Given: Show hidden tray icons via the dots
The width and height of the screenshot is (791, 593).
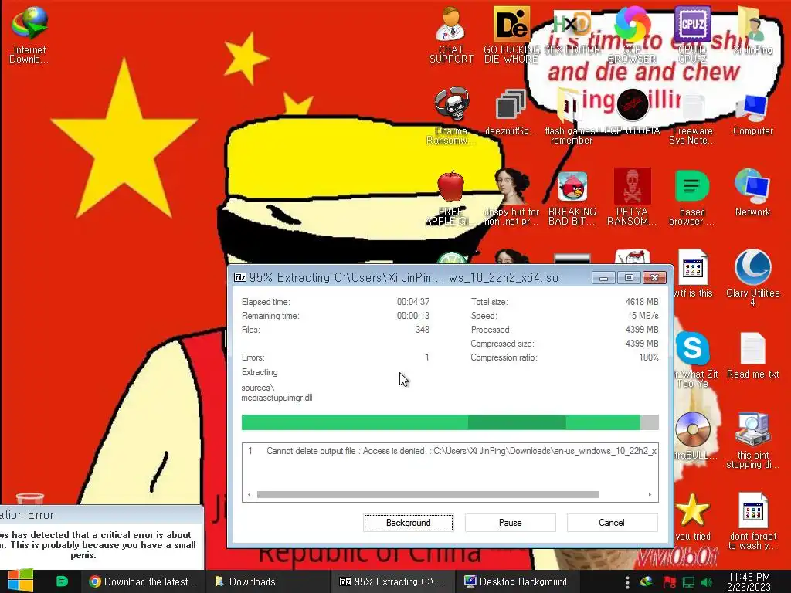Looking at the screenshot, I should (x=627, y=582).
